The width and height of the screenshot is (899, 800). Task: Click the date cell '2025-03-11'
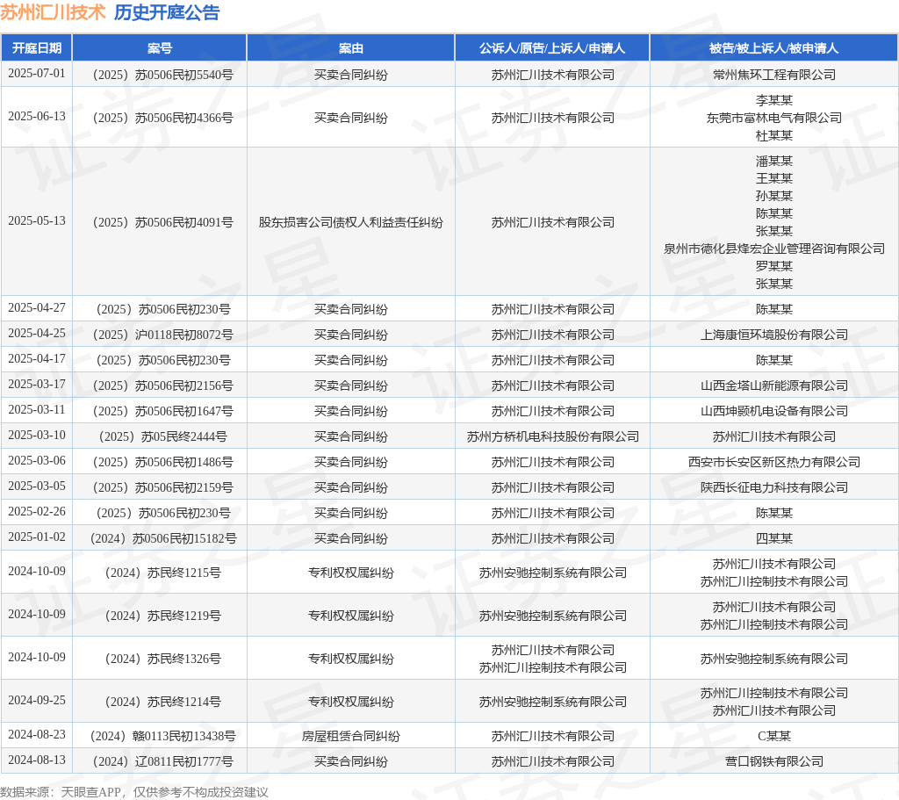pyautogui.click(x=37, y=409)
